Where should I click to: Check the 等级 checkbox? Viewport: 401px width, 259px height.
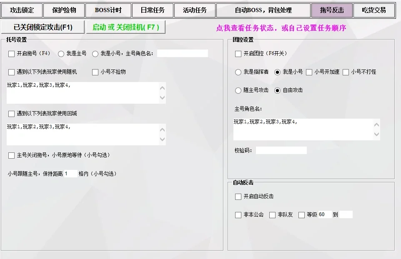click(301, 215)
